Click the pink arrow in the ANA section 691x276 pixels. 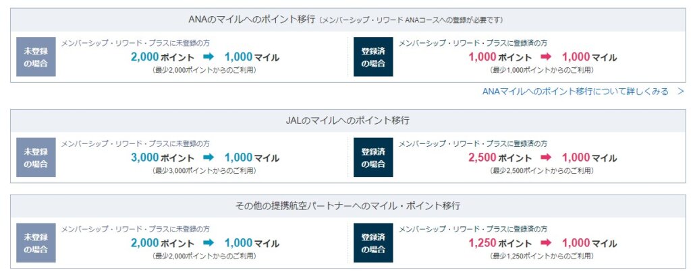(546, 57)
